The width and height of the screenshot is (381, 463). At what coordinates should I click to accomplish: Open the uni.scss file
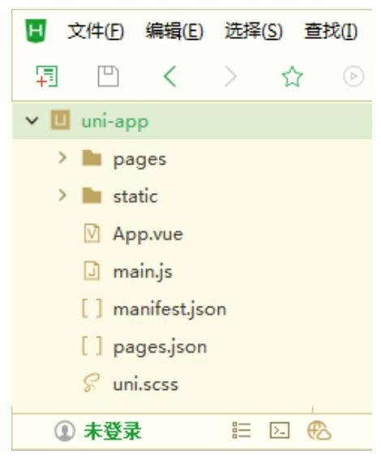click(x=146, y=384)
